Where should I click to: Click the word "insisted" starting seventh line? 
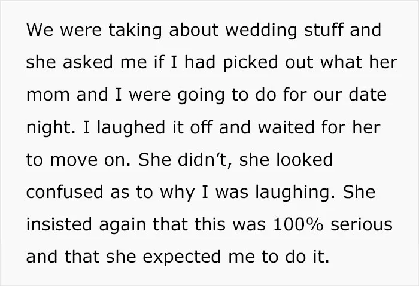coord(59,224)
